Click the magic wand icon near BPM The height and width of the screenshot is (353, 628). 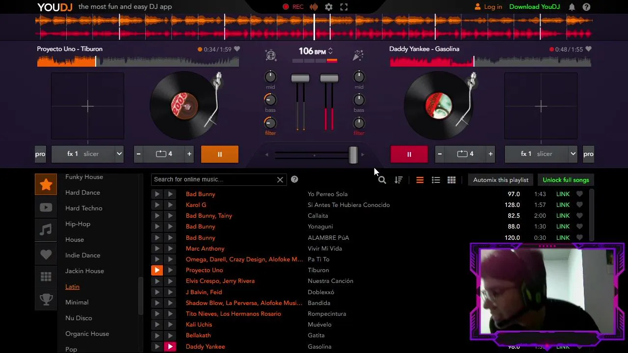358,55
